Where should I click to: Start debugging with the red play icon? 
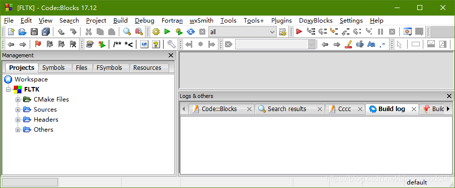pos(299,32)
